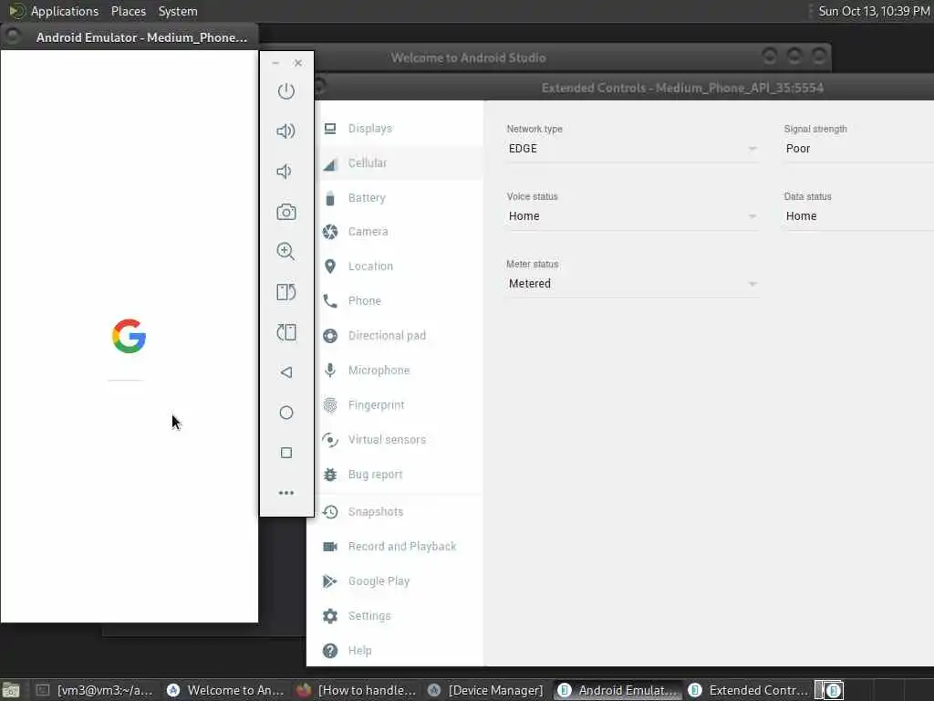Click the Snapshots history icon
Screen dimensions: 934x701
[x=330, y=512]
